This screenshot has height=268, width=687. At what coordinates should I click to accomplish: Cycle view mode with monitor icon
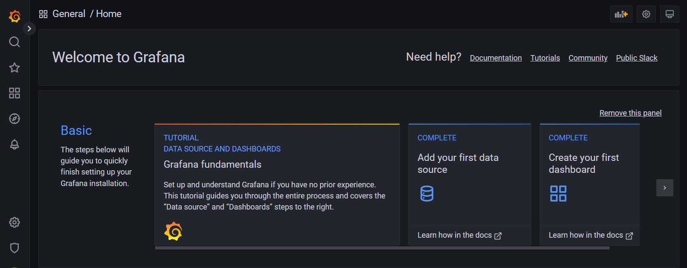[x=670, y=14]
